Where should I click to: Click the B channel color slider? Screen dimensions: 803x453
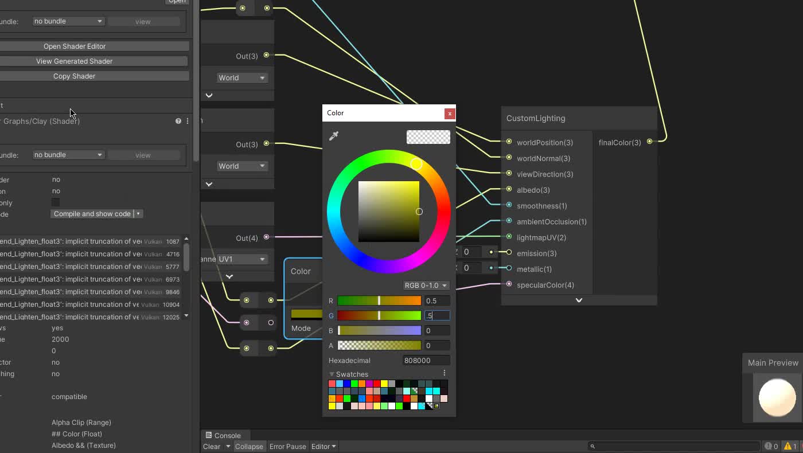coord(379,330)
